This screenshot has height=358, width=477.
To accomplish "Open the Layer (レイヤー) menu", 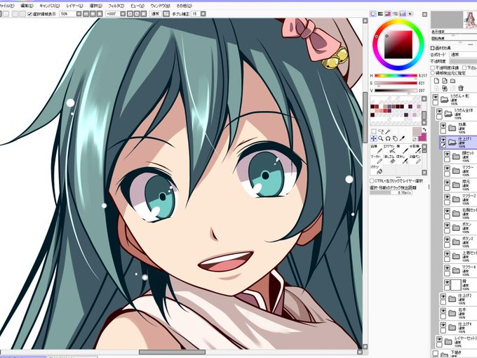I will [x=74, y=6].
